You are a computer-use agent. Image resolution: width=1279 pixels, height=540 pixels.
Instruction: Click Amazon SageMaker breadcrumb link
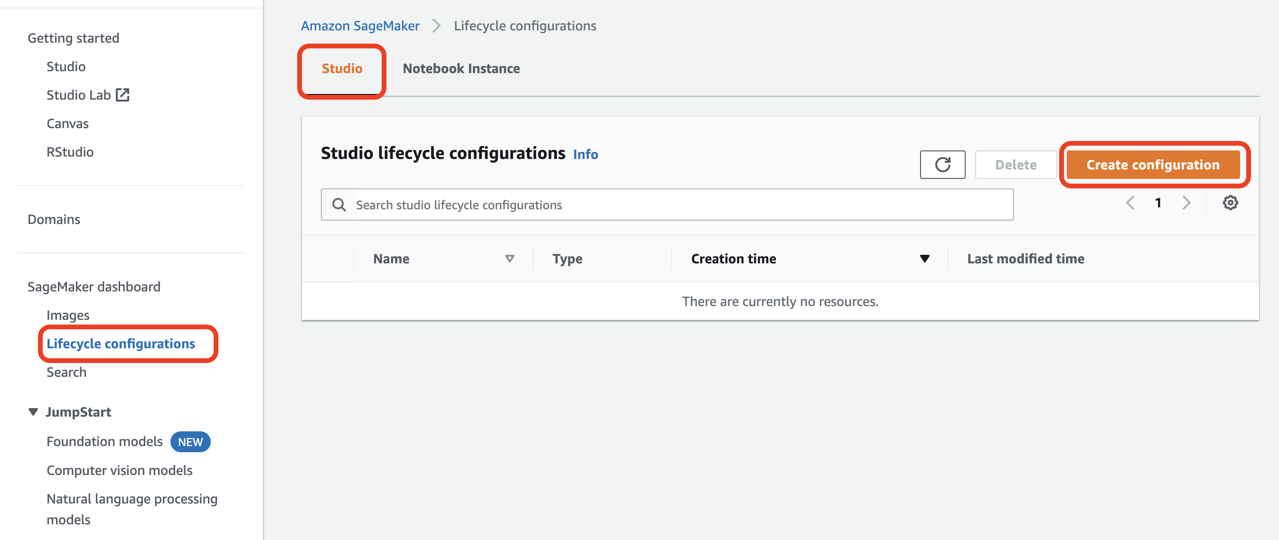[360, 26]
